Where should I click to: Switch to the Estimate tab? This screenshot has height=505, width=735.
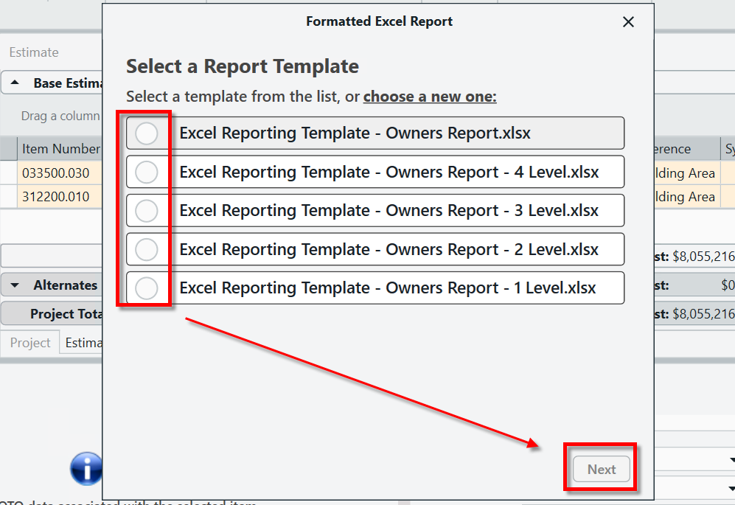[x=83, y=342]
